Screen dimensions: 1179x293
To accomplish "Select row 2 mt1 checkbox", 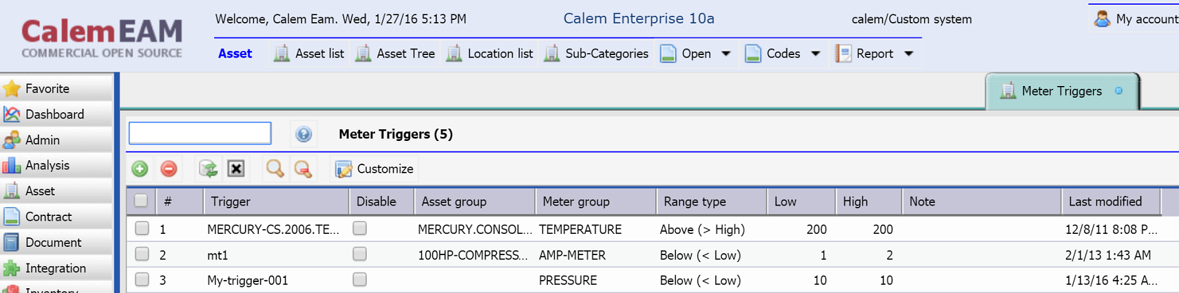I will [x=142, y=254].
